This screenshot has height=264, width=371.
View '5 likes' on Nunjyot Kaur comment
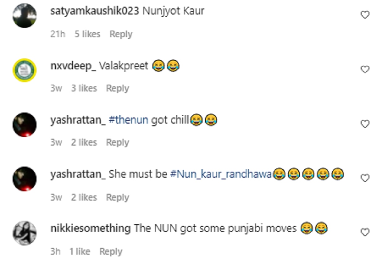[87, 34]
